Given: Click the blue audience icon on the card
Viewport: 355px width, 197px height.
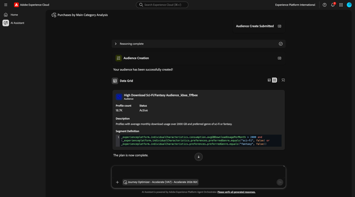Looking at the screenshot, I should tap(119, 97).
